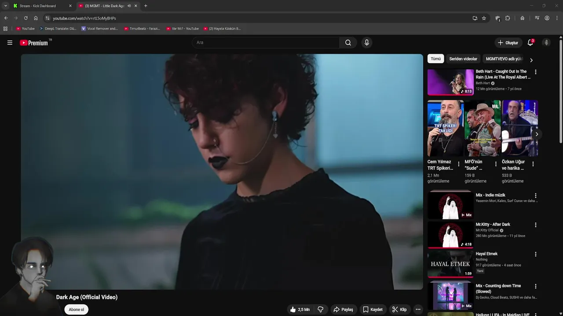This screenshot has height=316, width=563.
Task: Select the Tümü filter chip
Action: (435, 59)
